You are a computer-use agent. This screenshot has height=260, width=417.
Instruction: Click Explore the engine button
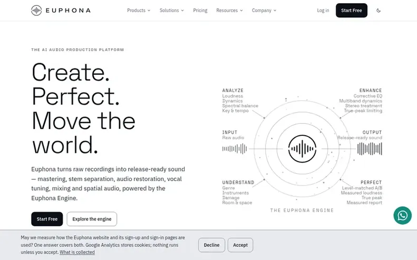92,219
